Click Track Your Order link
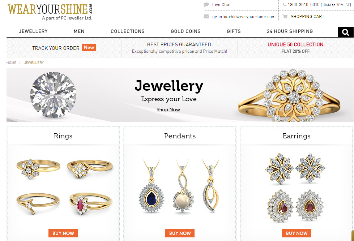Viewport: 354px width, 241px height. pos(56,48)
